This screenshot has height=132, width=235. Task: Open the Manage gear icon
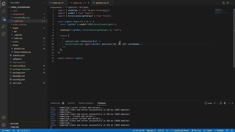[x=4, y=125]
